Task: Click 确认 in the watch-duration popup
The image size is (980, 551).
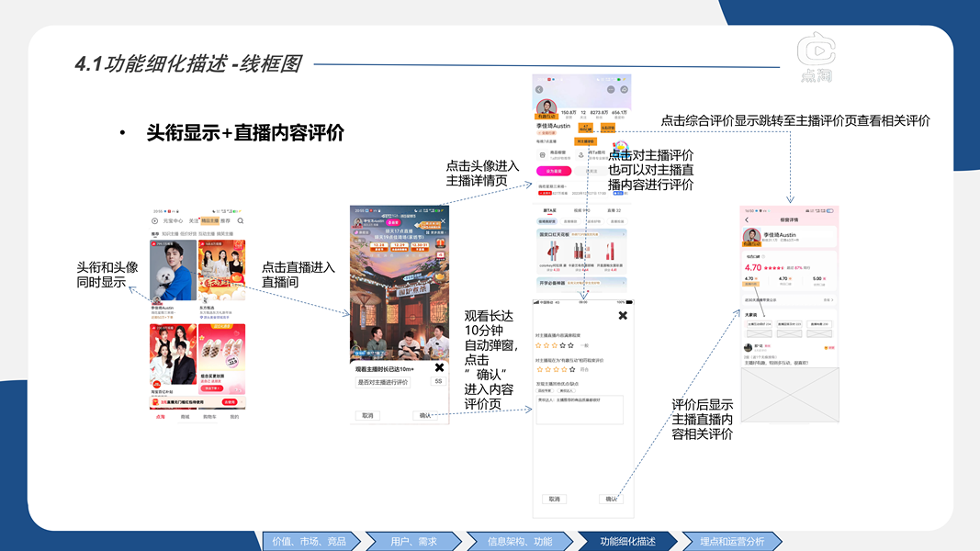Action: coord(425,415)
